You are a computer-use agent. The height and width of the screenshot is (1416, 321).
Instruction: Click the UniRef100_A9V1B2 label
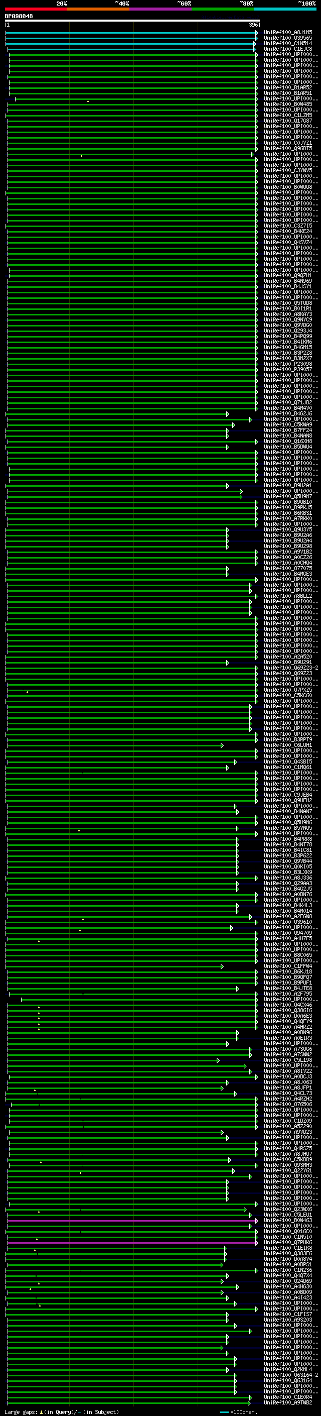click(288, 552)
